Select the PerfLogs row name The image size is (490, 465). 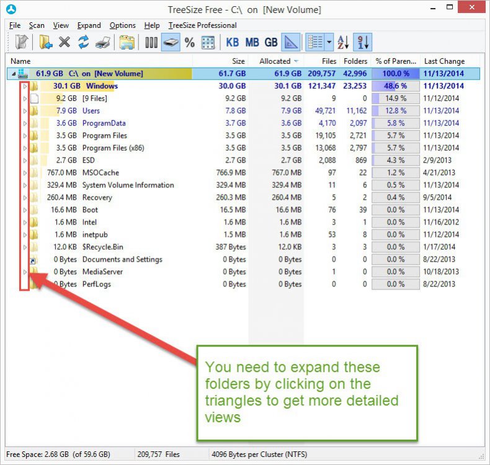(97, 284)
